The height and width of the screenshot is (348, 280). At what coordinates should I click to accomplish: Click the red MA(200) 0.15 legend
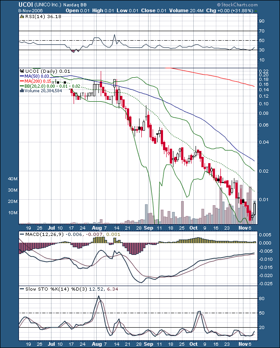pos(36,81)
